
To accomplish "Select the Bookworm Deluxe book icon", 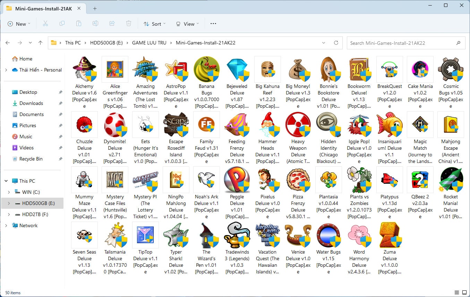I will coord(359,69).
